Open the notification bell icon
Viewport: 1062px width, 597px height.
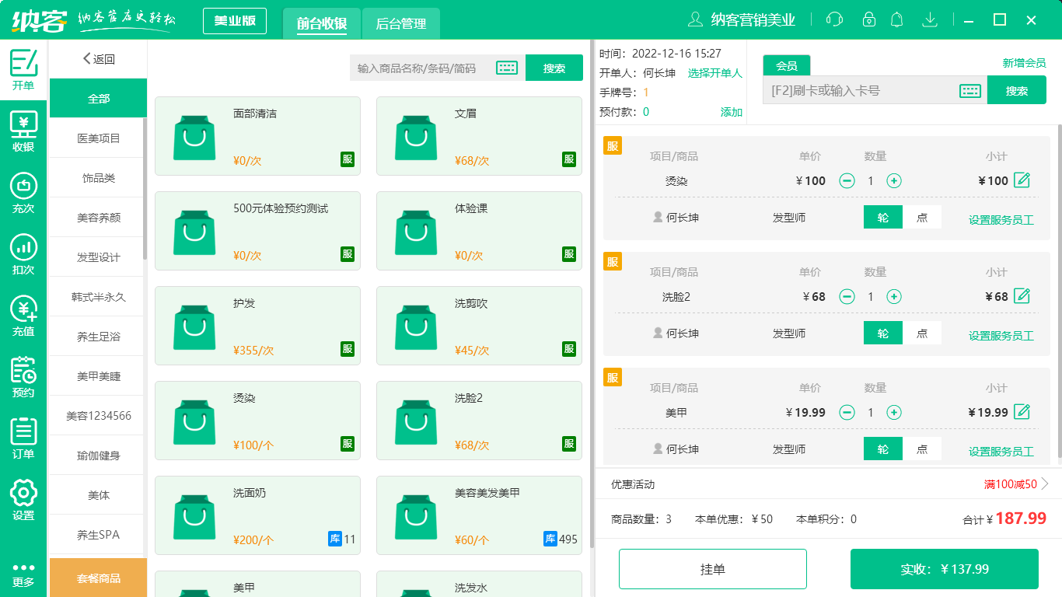pos(896,19)
